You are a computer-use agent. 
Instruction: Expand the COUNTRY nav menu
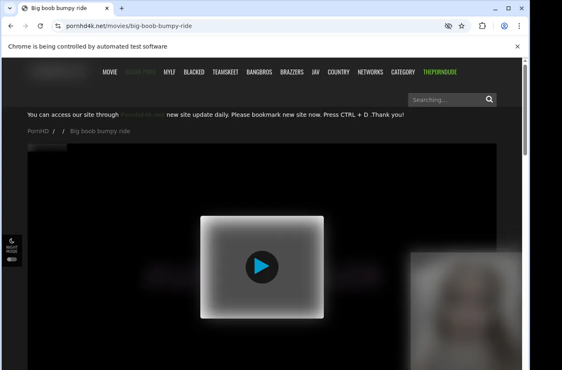tap(339, 72)
